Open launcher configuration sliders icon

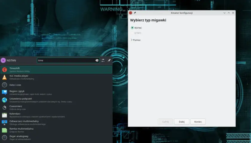(x=103, y=60)
